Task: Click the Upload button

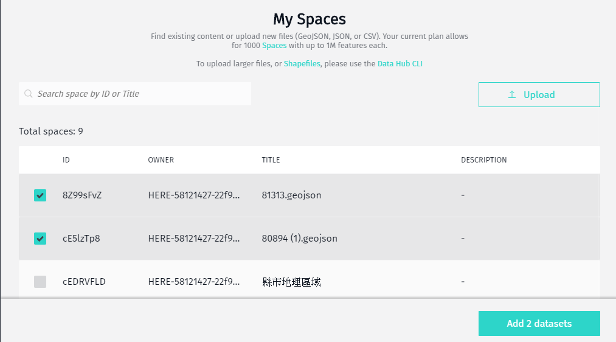Action: point(539,94)
